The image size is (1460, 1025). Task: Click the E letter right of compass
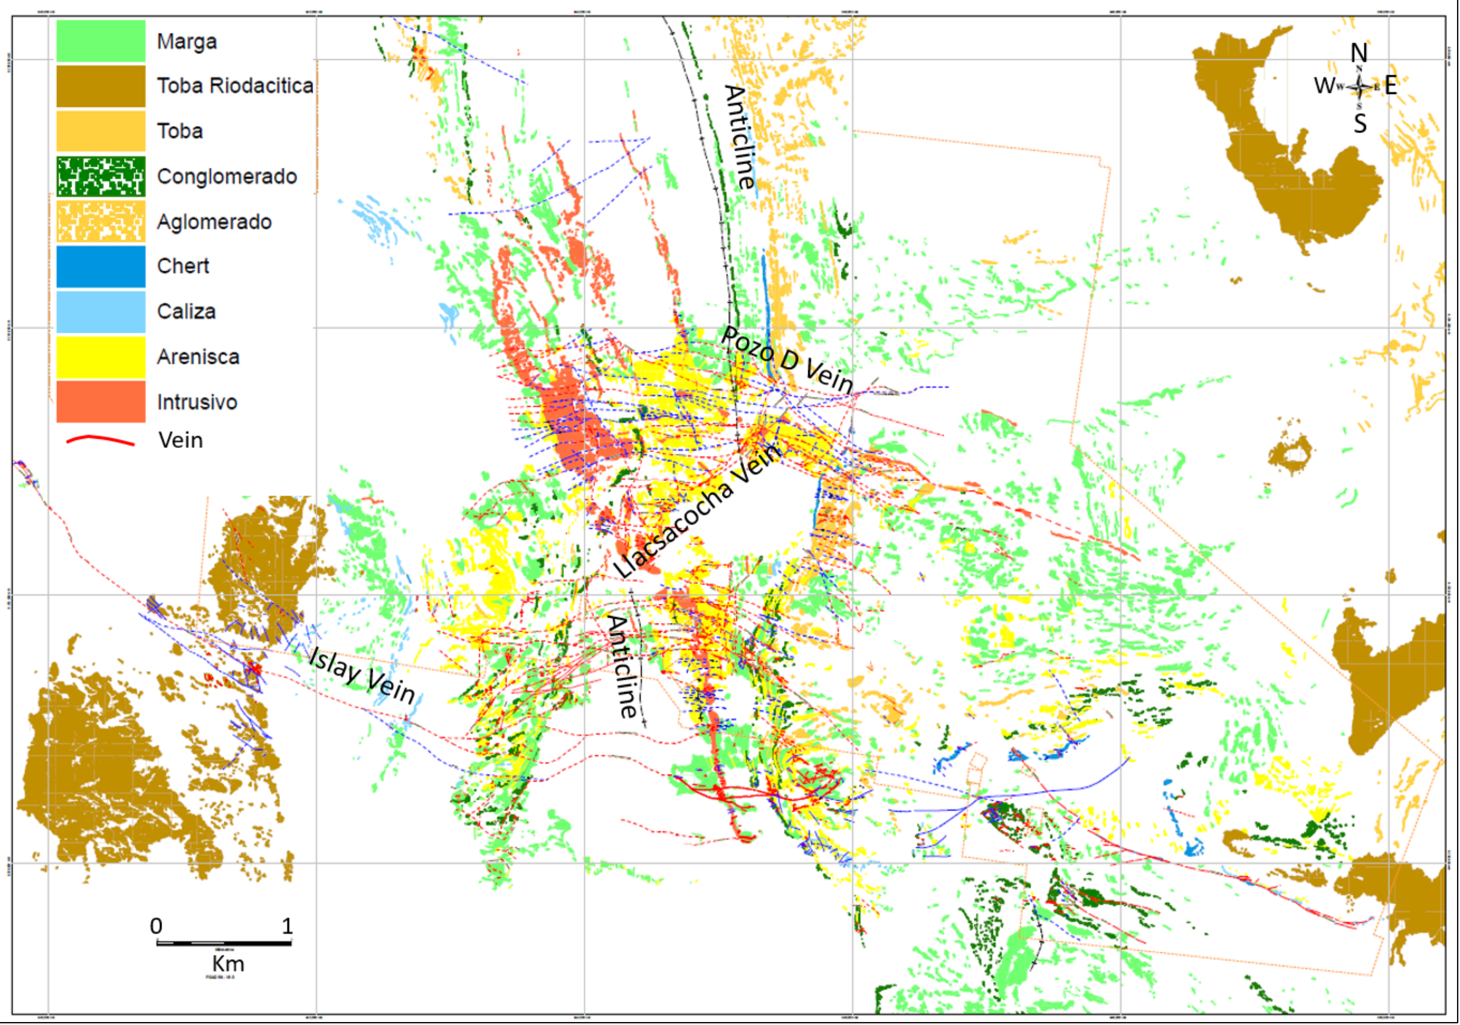1391,85
